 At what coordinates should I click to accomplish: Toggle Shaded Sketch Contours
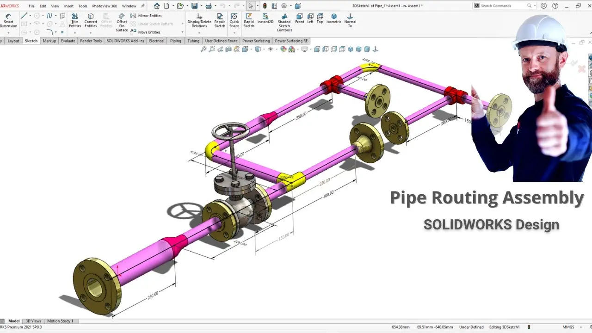tap(284, 22)
